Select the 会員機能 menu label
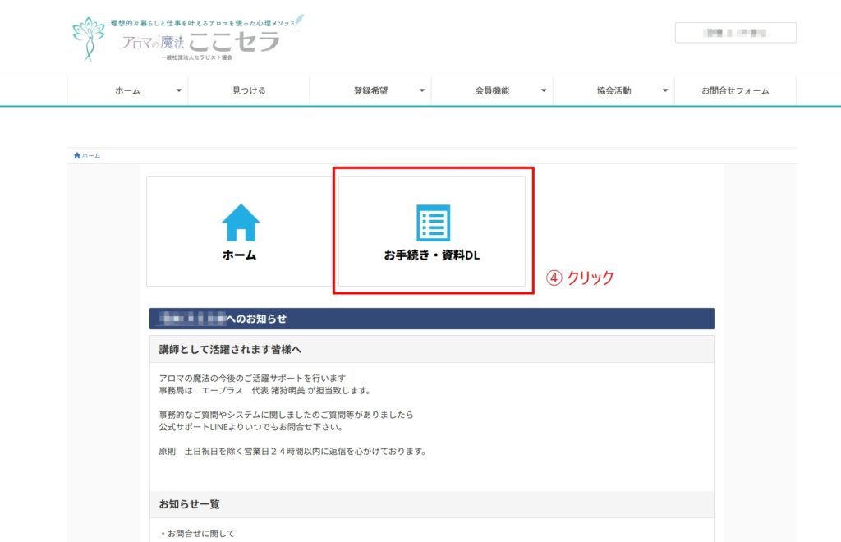The width and height of the screenshot is (841, 542). [492, 91]
